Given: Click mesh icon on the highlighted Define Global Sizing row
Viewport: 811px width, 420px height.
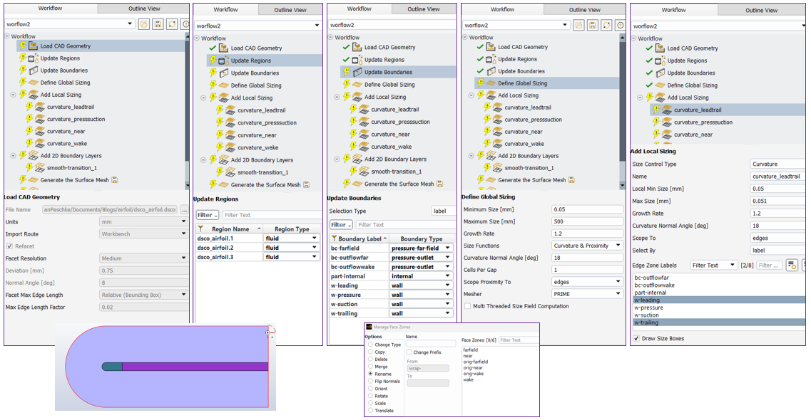Looking at the screenshot, I should (x=491, y=83).
